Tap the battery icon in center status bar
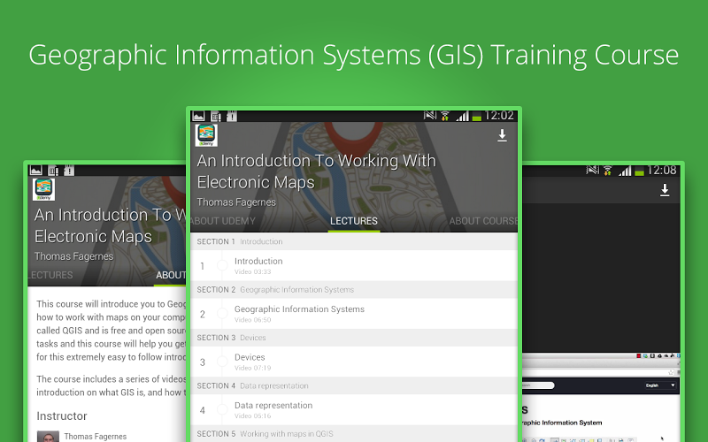Image resolution: width=708 pixels, height=442 pixels. (477, 118)
